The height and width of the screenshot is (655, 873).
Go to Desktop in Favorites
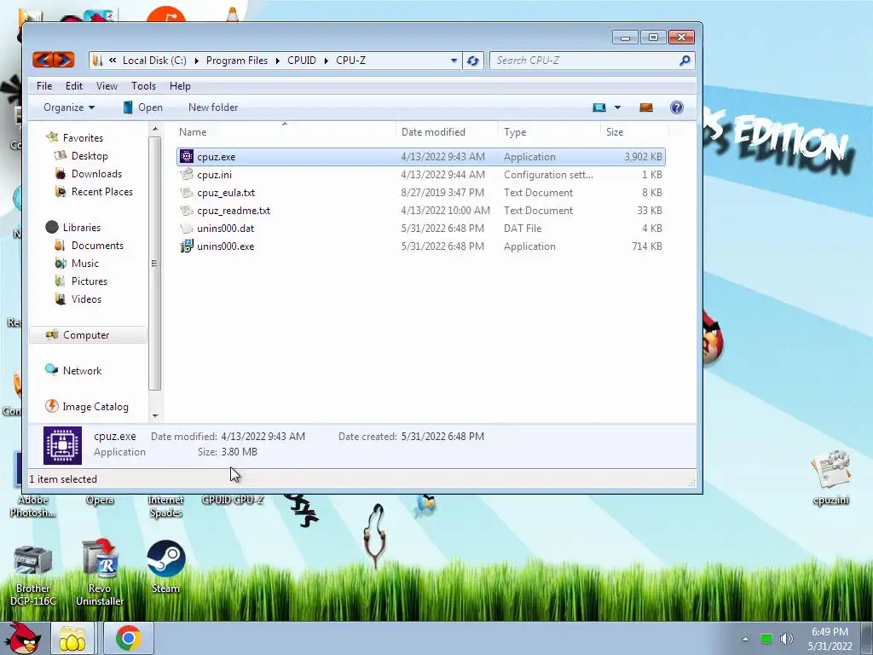coord(89,156)
